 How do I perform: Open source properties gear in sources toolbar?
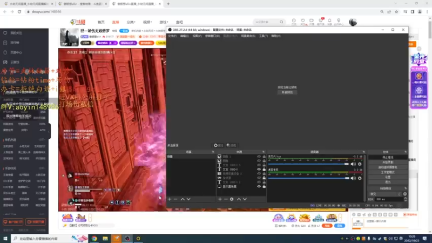[232, 199]
